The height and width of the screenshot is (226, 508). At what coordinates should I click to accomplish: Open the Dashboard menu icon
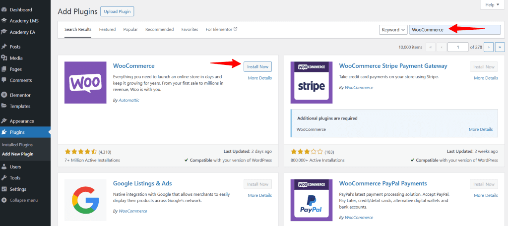(4, 10)
